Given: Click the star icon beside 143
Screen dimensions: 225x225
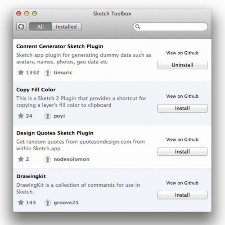Looking at the screenshot, I should pos(21,202).
